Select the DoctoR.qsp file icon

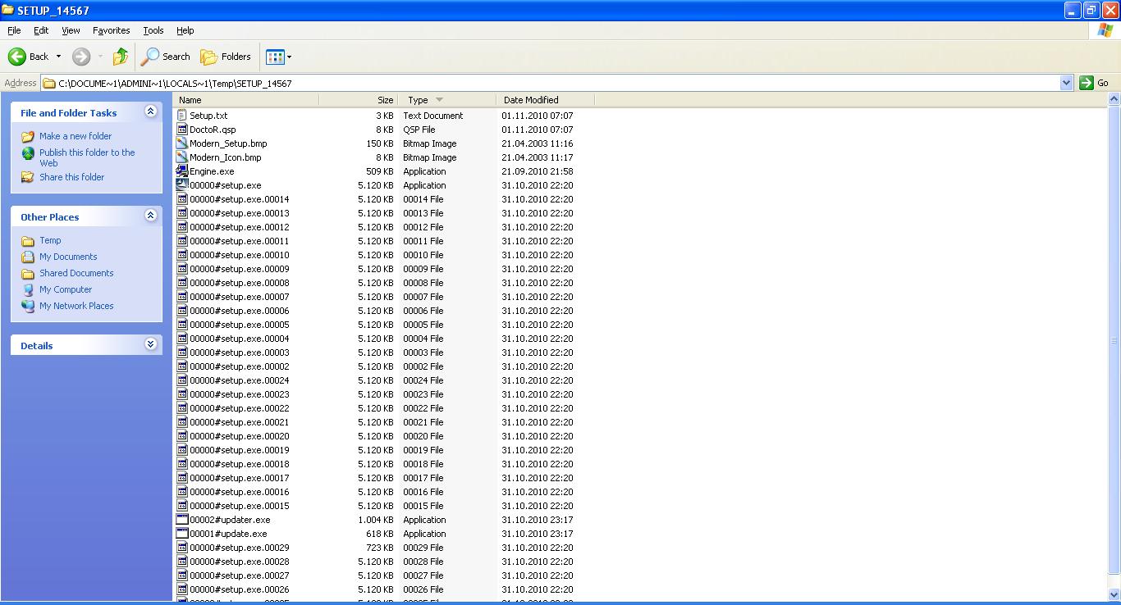coord(182,130)
